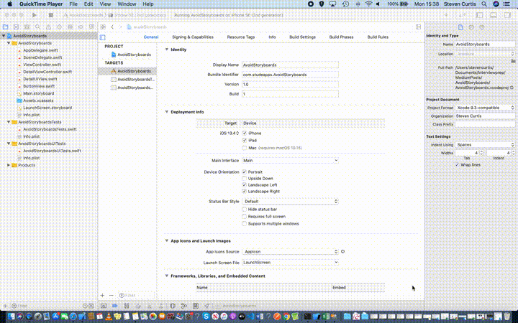The width and height of the screenshot is (518, 323).
Task: Open Spotlight search in menu bar
Action: tap(484, 4)
